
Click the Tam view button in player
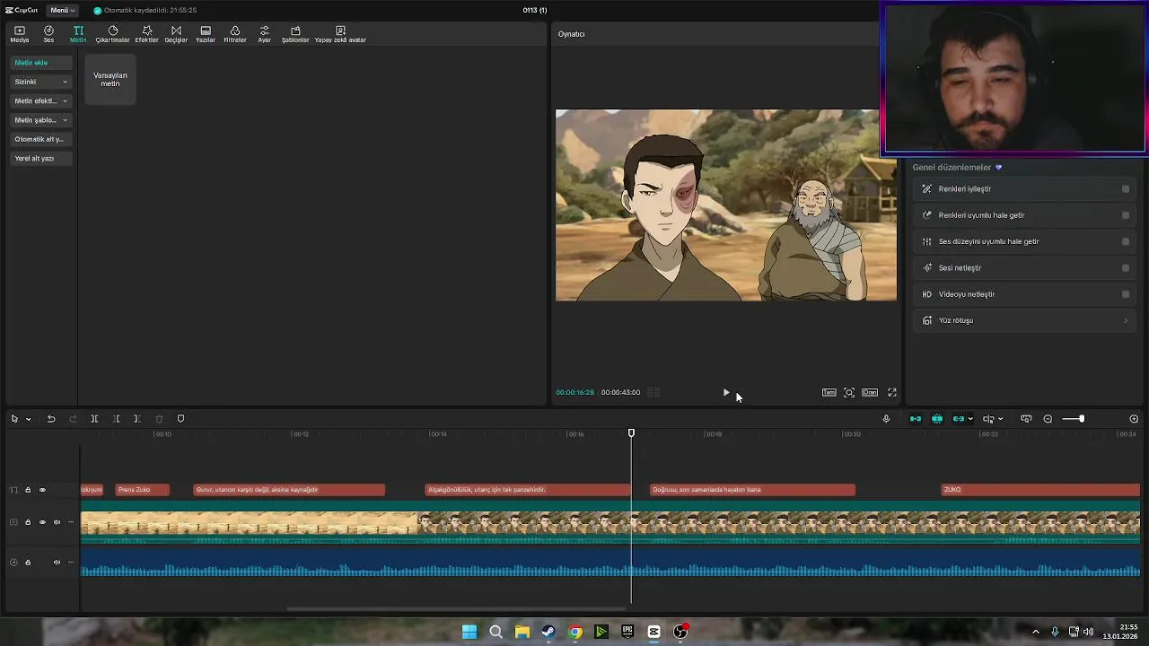click(x=829, y=392)
